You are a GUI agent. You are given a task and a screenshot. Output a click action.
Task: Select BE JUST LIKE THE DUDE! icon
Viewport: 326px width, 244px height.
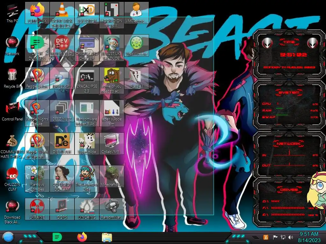coord(112,48)
